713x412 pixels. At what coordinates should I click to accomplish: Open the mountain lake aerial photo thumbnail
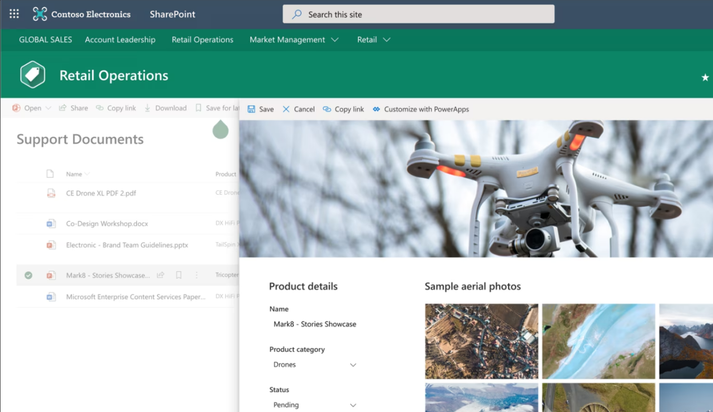(686, 341)
